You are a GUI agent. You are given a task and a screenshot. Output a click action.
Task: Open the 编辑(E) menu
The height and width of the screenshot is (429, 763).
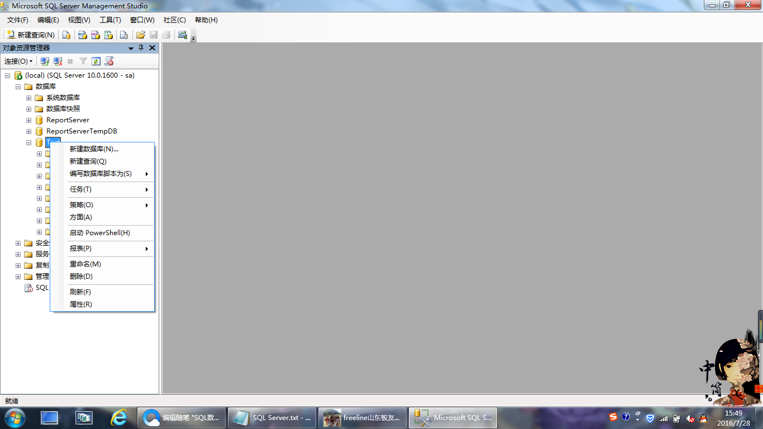pos(48,20)
